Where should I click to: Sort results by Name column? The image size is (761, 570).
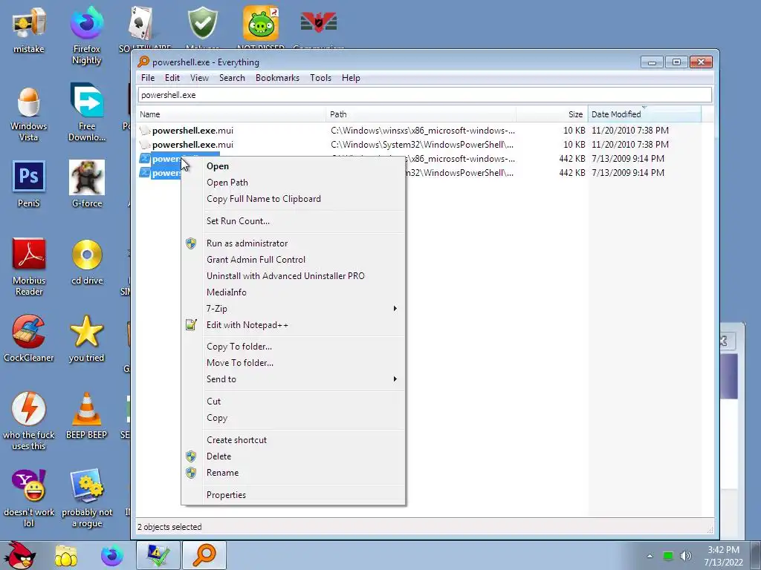click(232, 114)
